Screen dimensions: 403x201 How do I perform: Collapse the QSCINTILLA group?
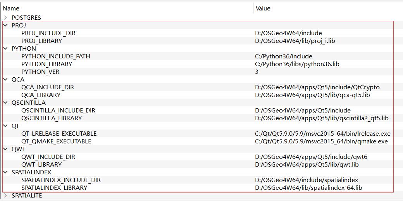point(5,102)
